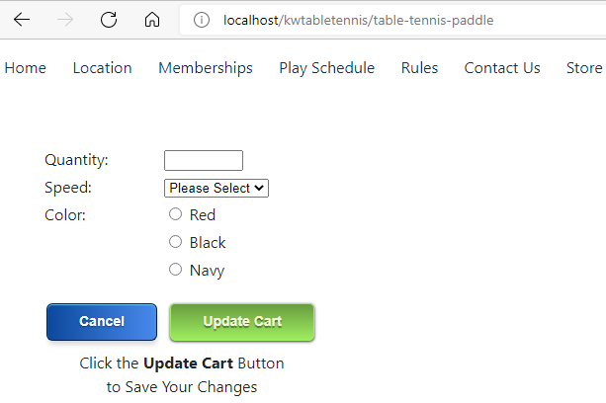This screenshot has width=606, height=403.
Task: Pick the Navy color radio button
Action: click(x=176, y=270)
